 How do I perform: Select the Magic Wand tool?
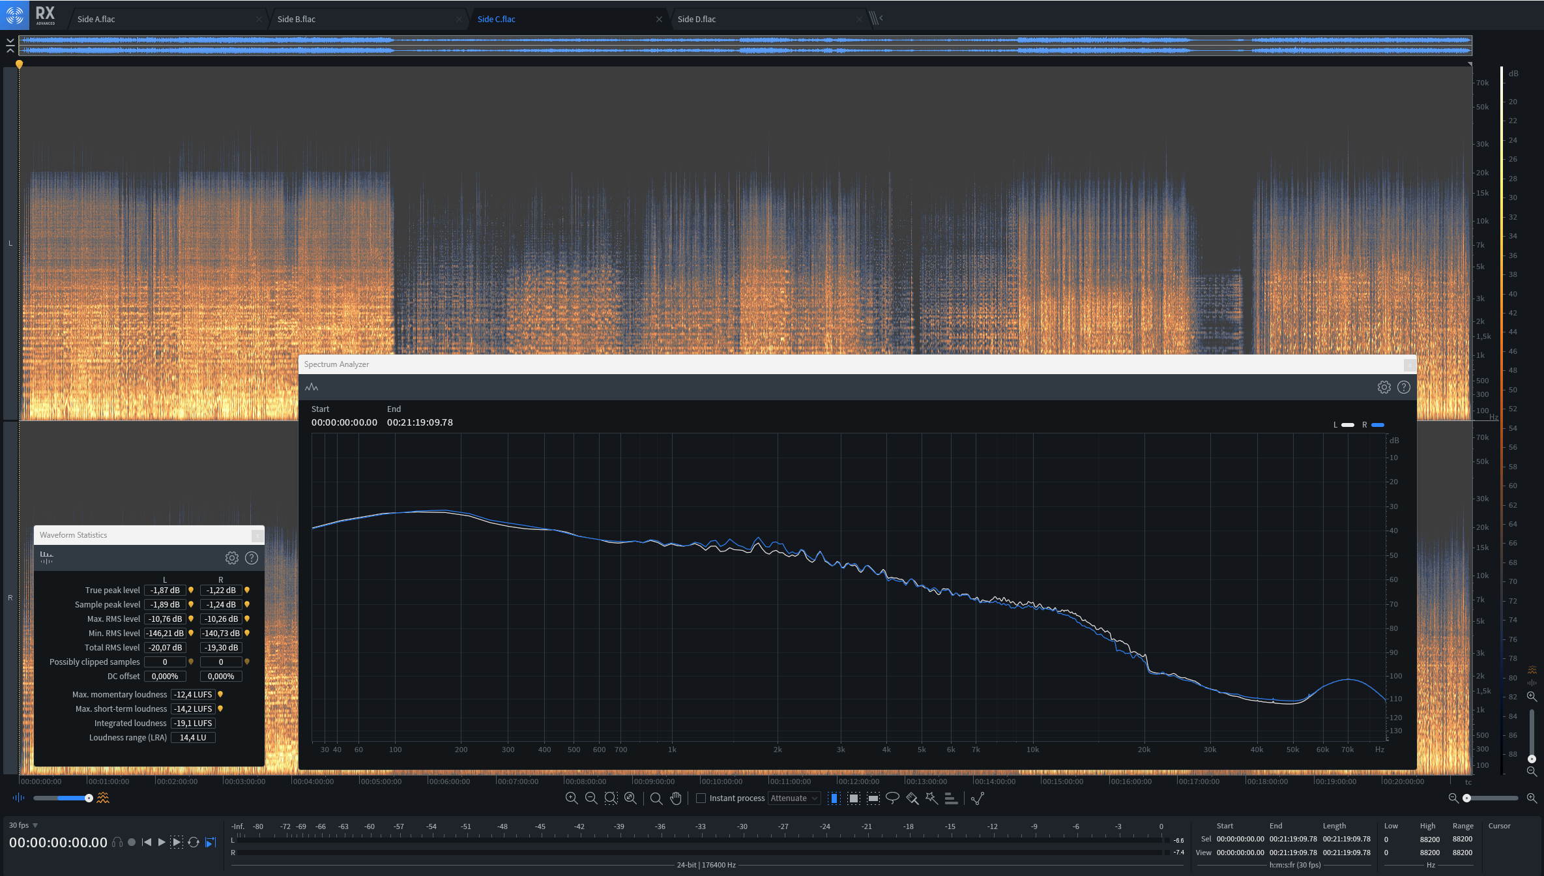point(931,798)
